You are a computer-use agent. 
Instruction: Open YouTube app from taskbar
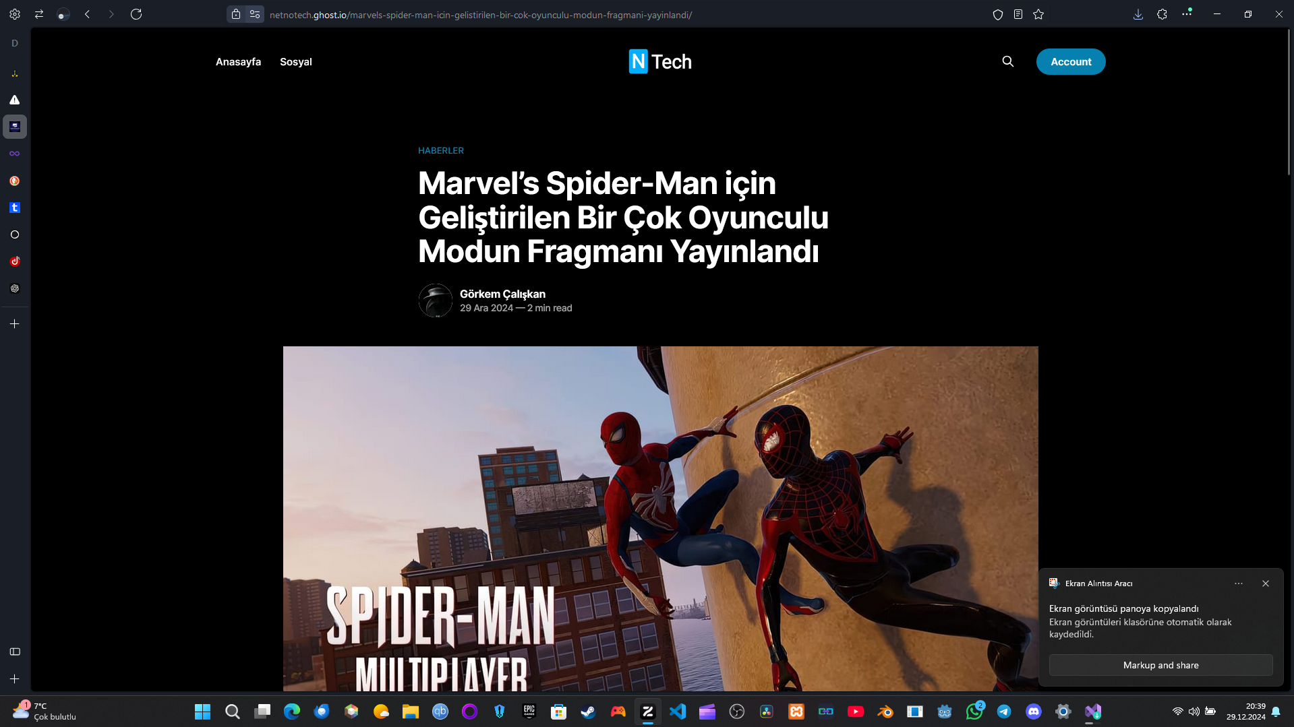856,712
